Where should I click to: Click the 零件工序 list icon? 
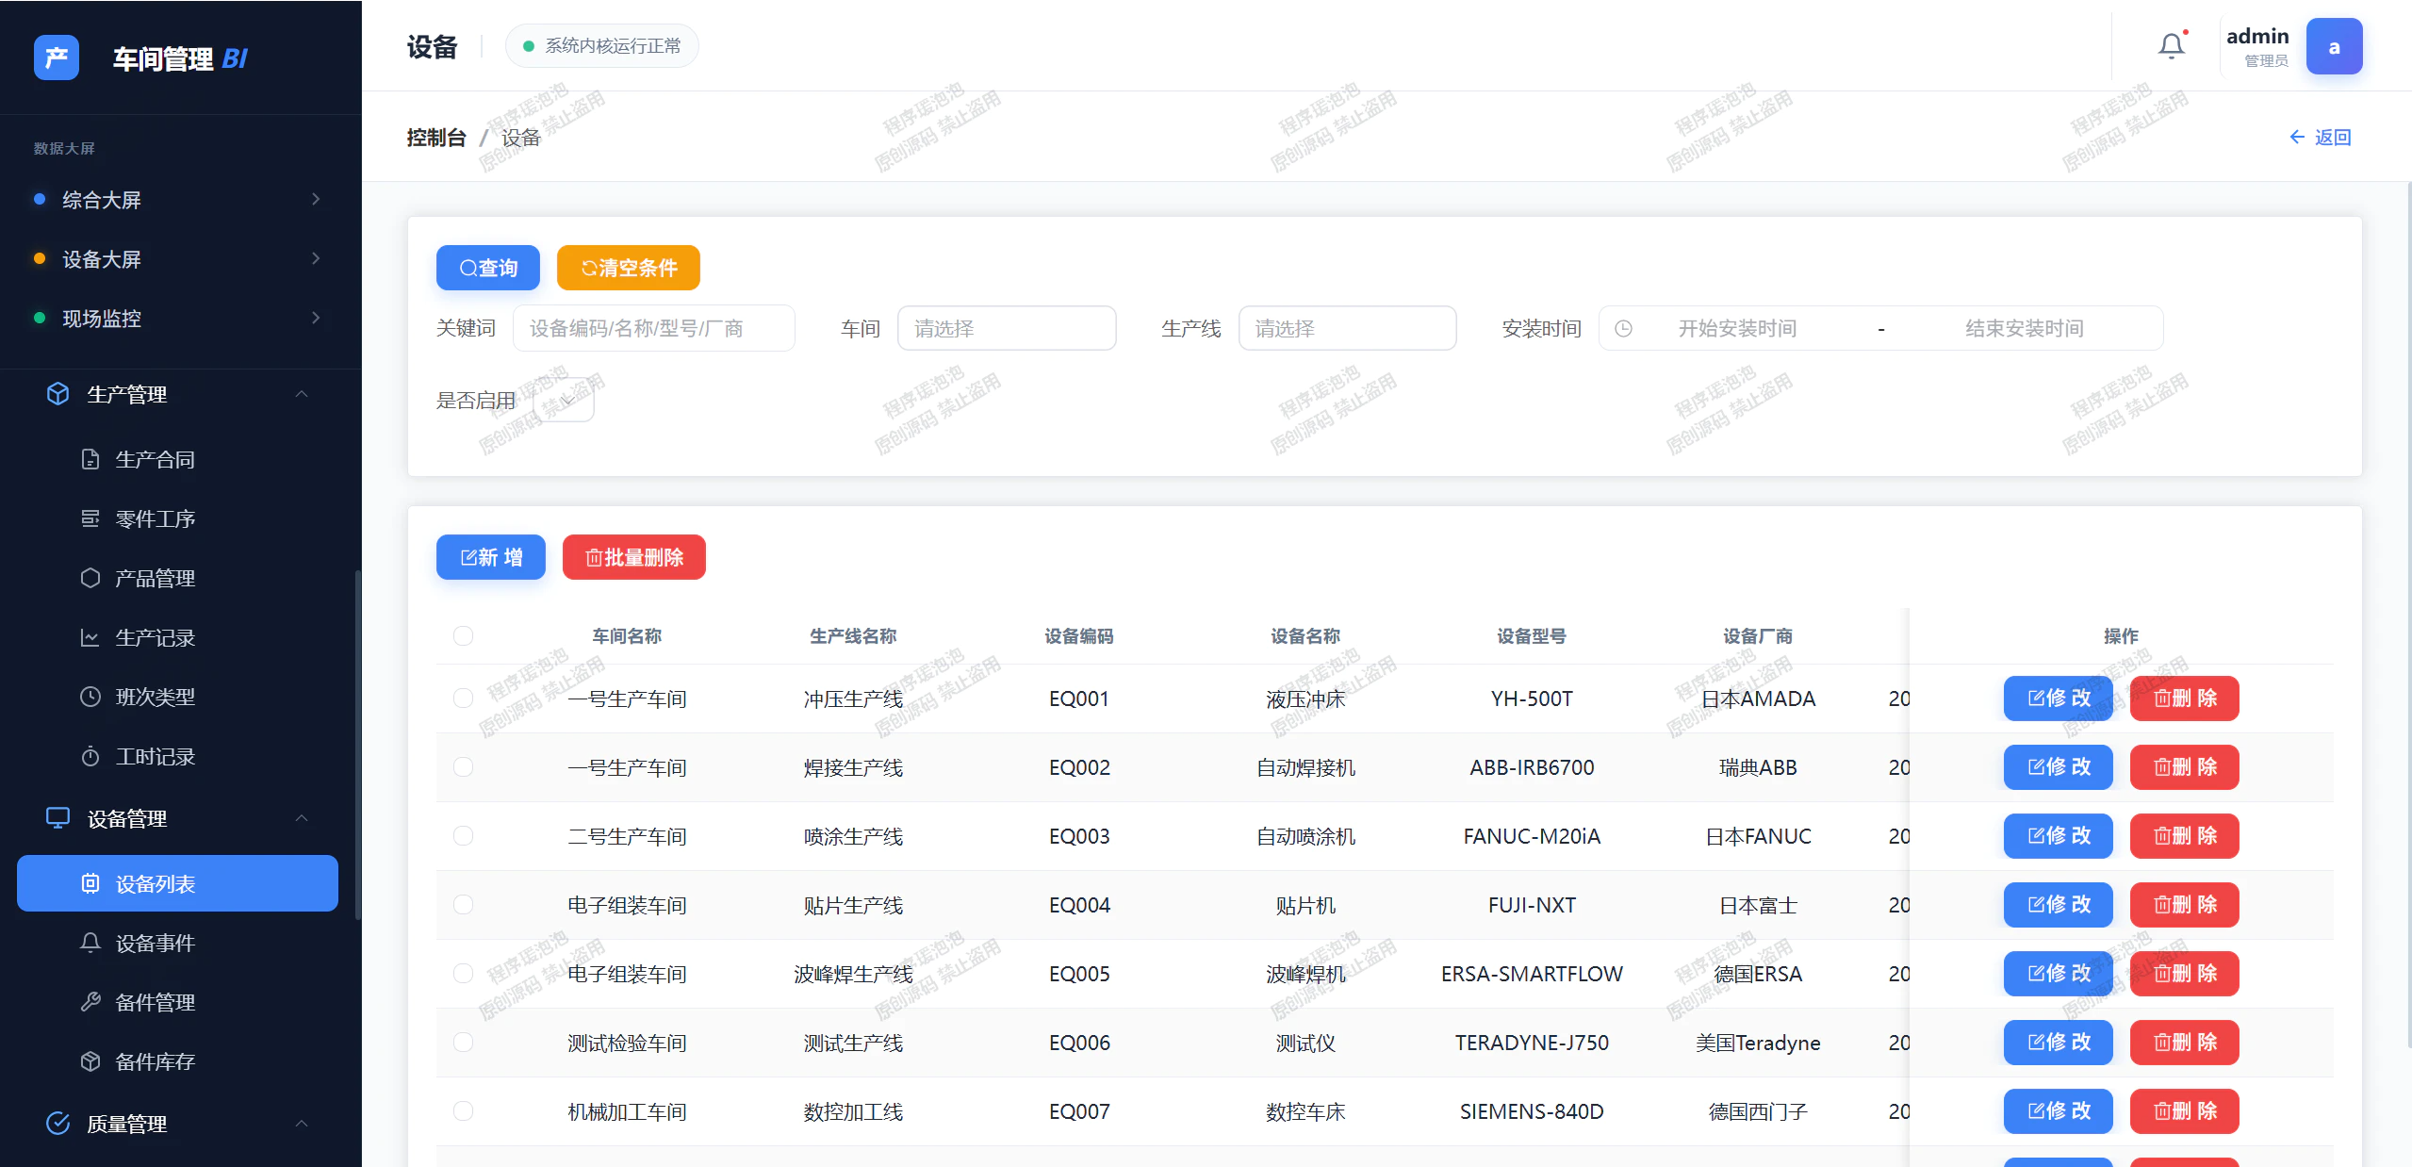tap(90, 518)
